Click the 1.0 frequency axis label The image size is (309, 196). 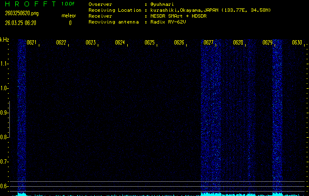pos(4,88)
